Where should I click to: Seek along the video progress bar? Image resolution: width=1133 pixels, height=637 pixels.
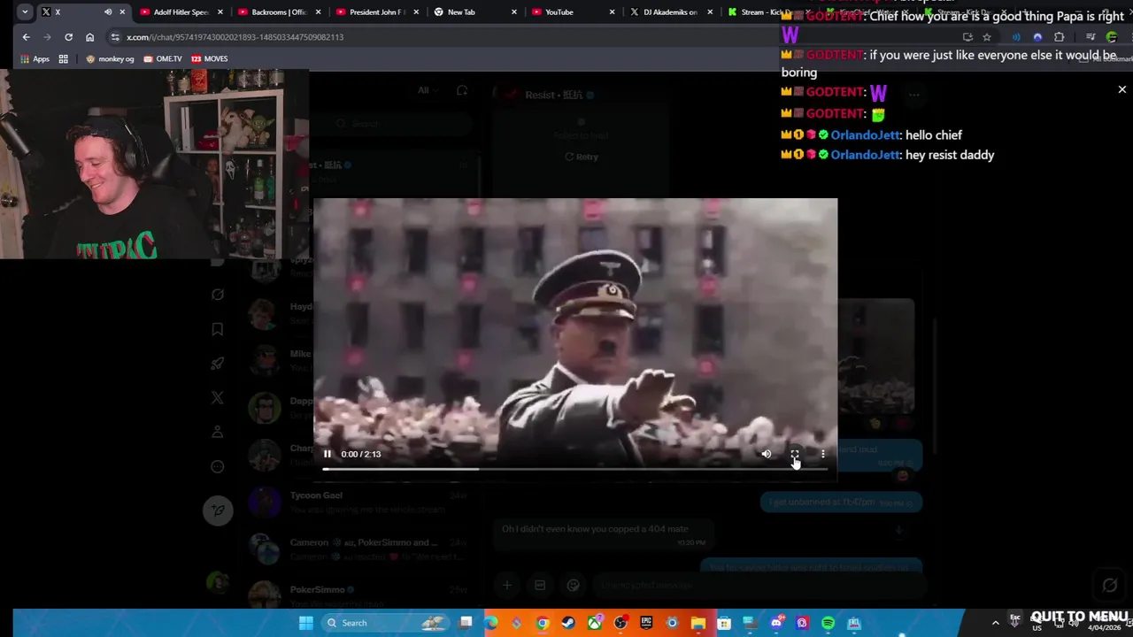575,470
